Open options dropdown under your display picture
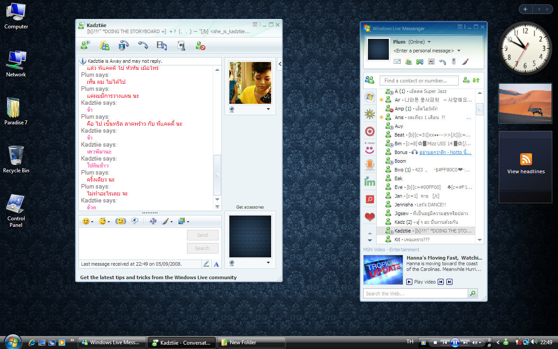558x349 pixels. (x=268, y=263)
